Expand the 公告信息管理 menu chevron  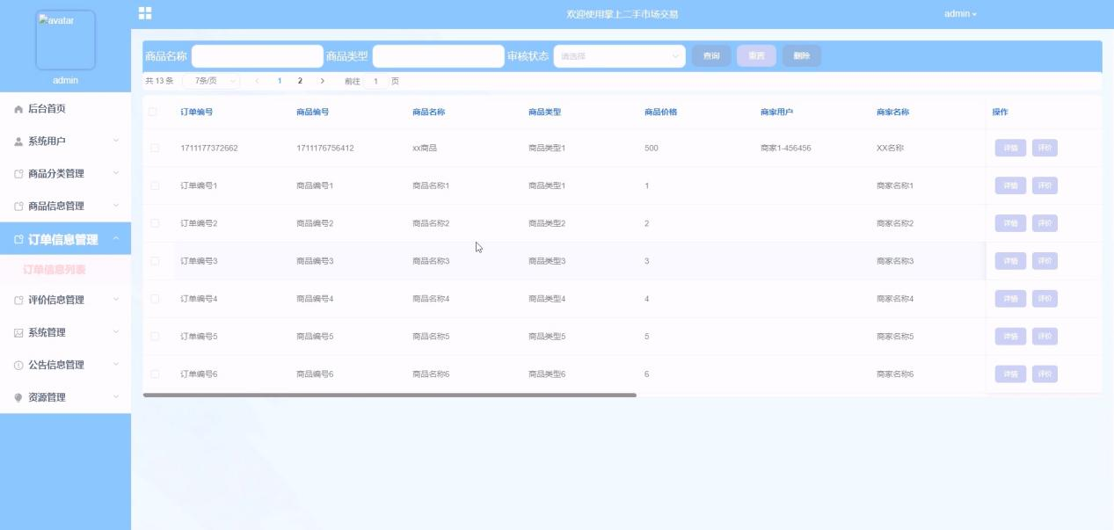(116, 365)
